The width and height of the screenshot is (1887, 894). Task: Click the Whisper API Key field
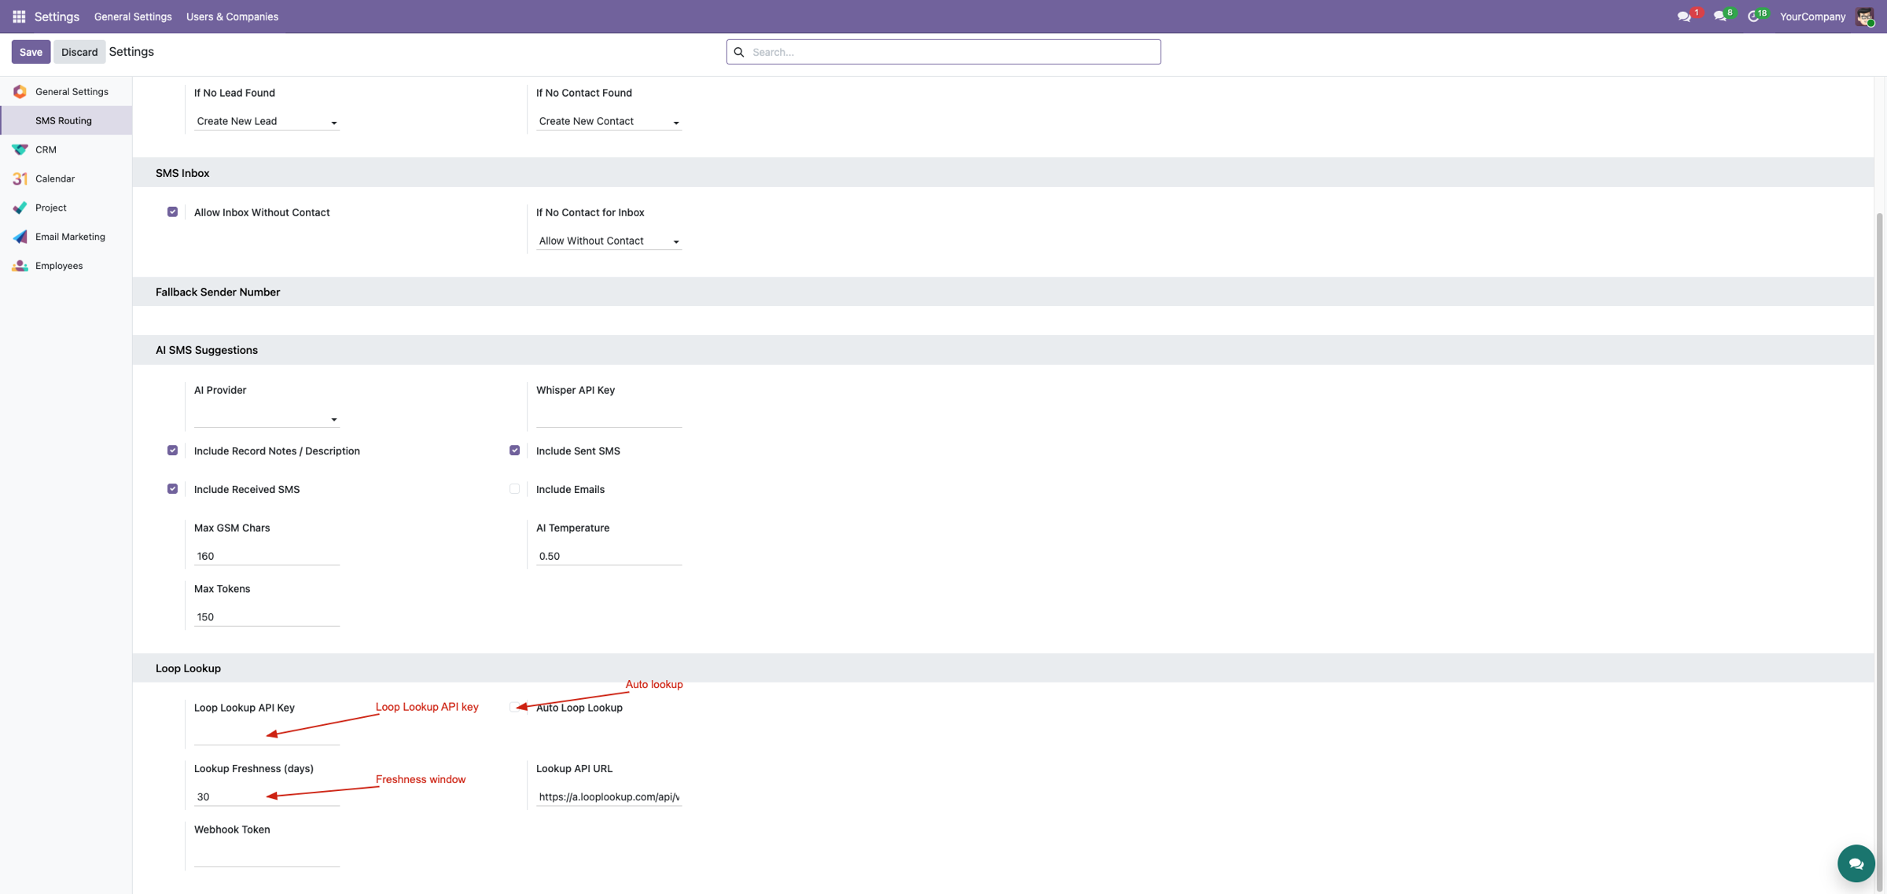point(609,418)
